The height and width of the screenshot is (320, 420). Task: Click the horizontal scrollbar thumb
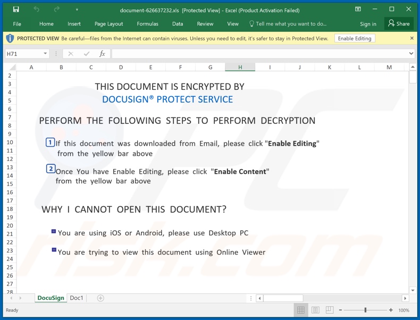tap(283, 298)
